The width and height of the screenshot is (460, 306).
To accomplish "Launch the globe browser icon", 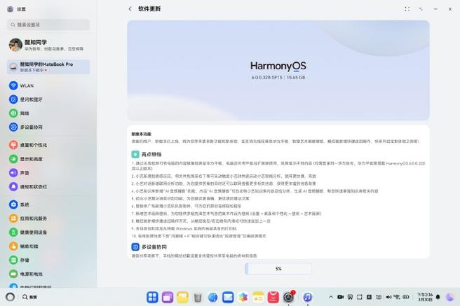I will [212, 297].
